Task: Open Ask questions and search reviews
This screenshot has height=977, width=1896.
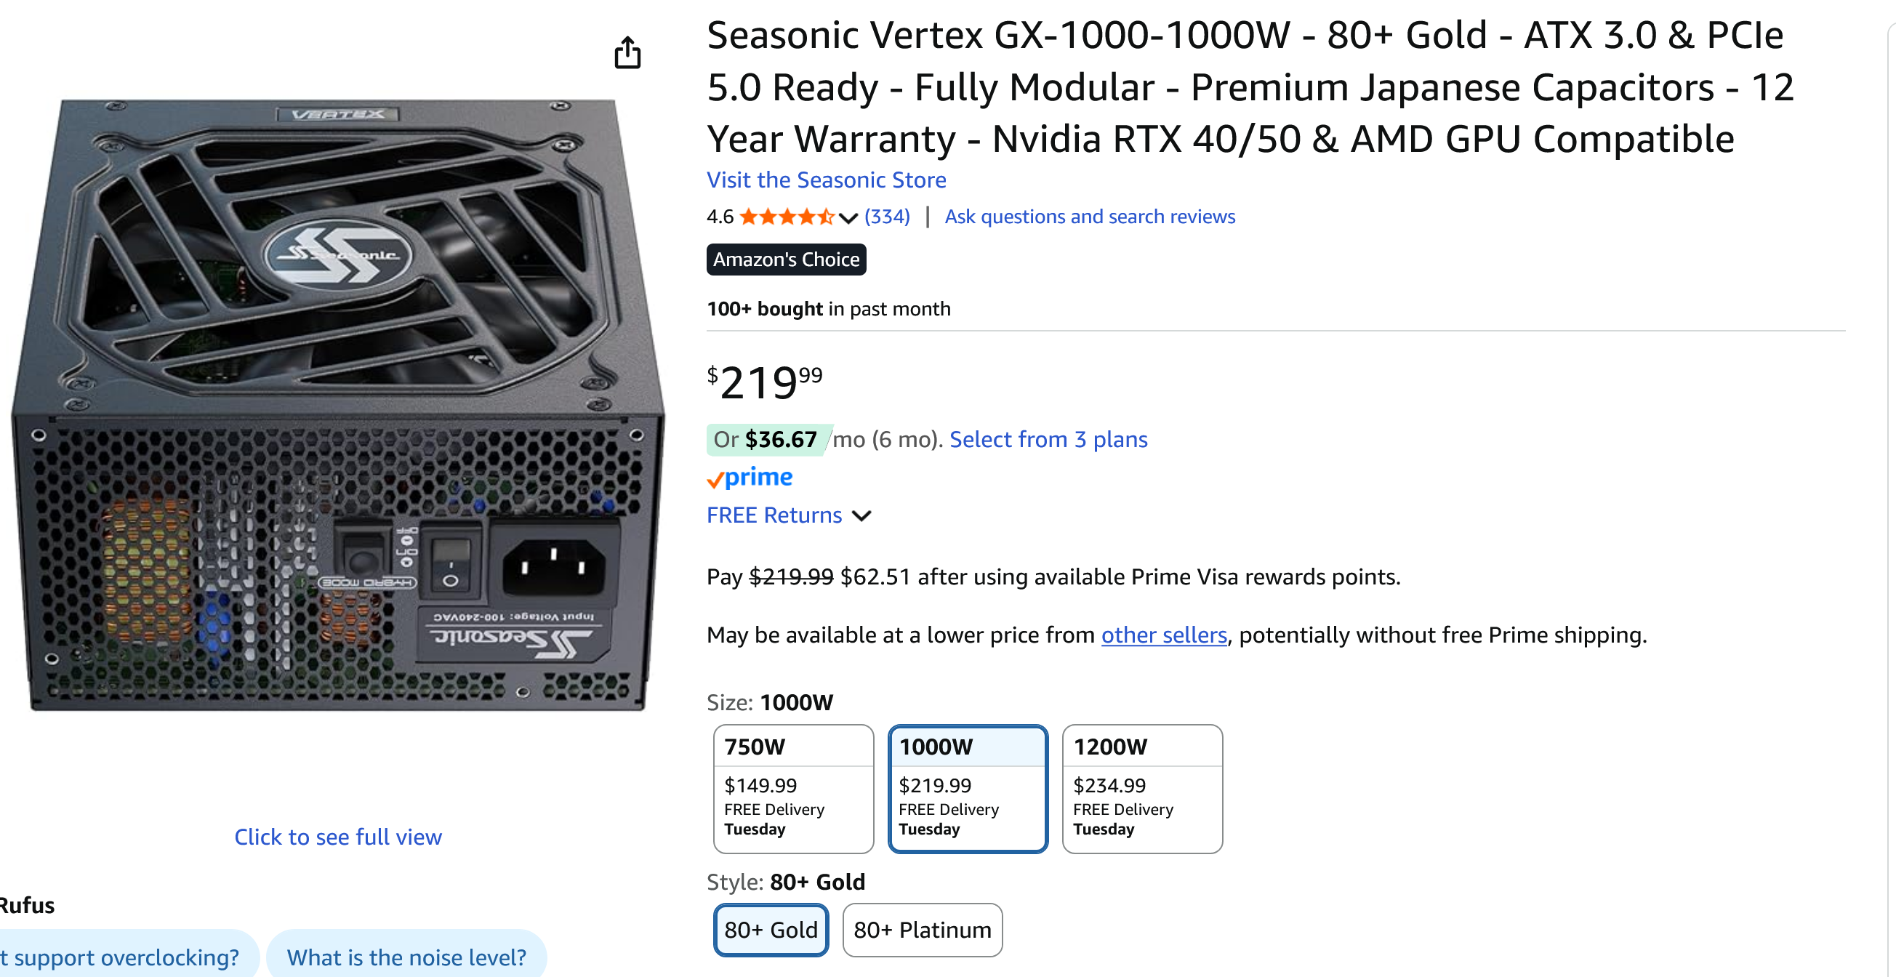Action: 1089,217
